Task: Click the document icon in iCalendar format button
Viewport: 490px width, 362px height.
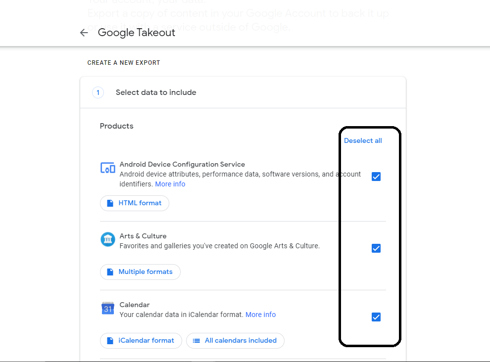Action: (x=110, y=340)
